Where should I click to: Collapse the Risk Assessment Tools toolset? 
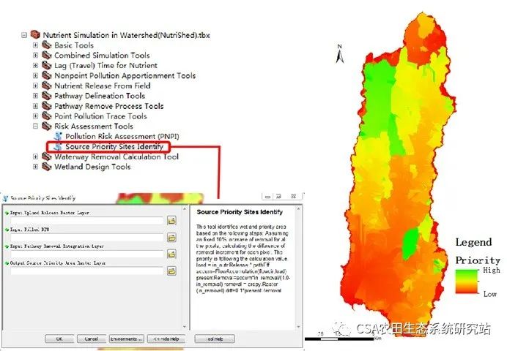pos(36,127)
